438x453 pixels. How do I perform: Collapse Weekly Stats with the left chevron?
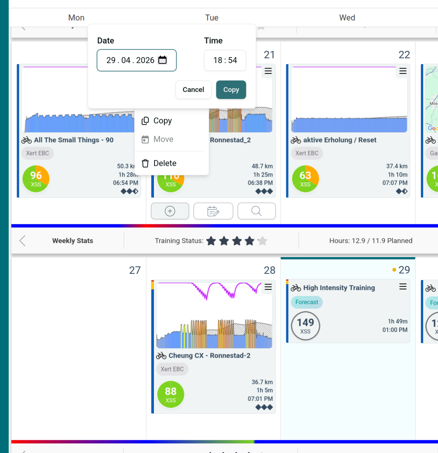[x=23, y=241]
